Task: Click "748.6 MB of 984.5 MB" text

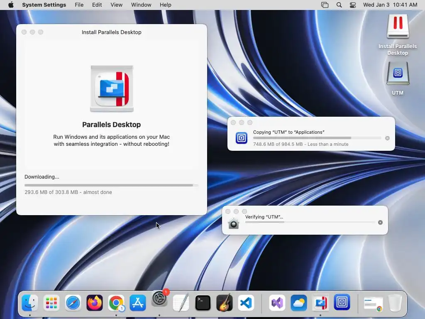Action: [278, 144]
